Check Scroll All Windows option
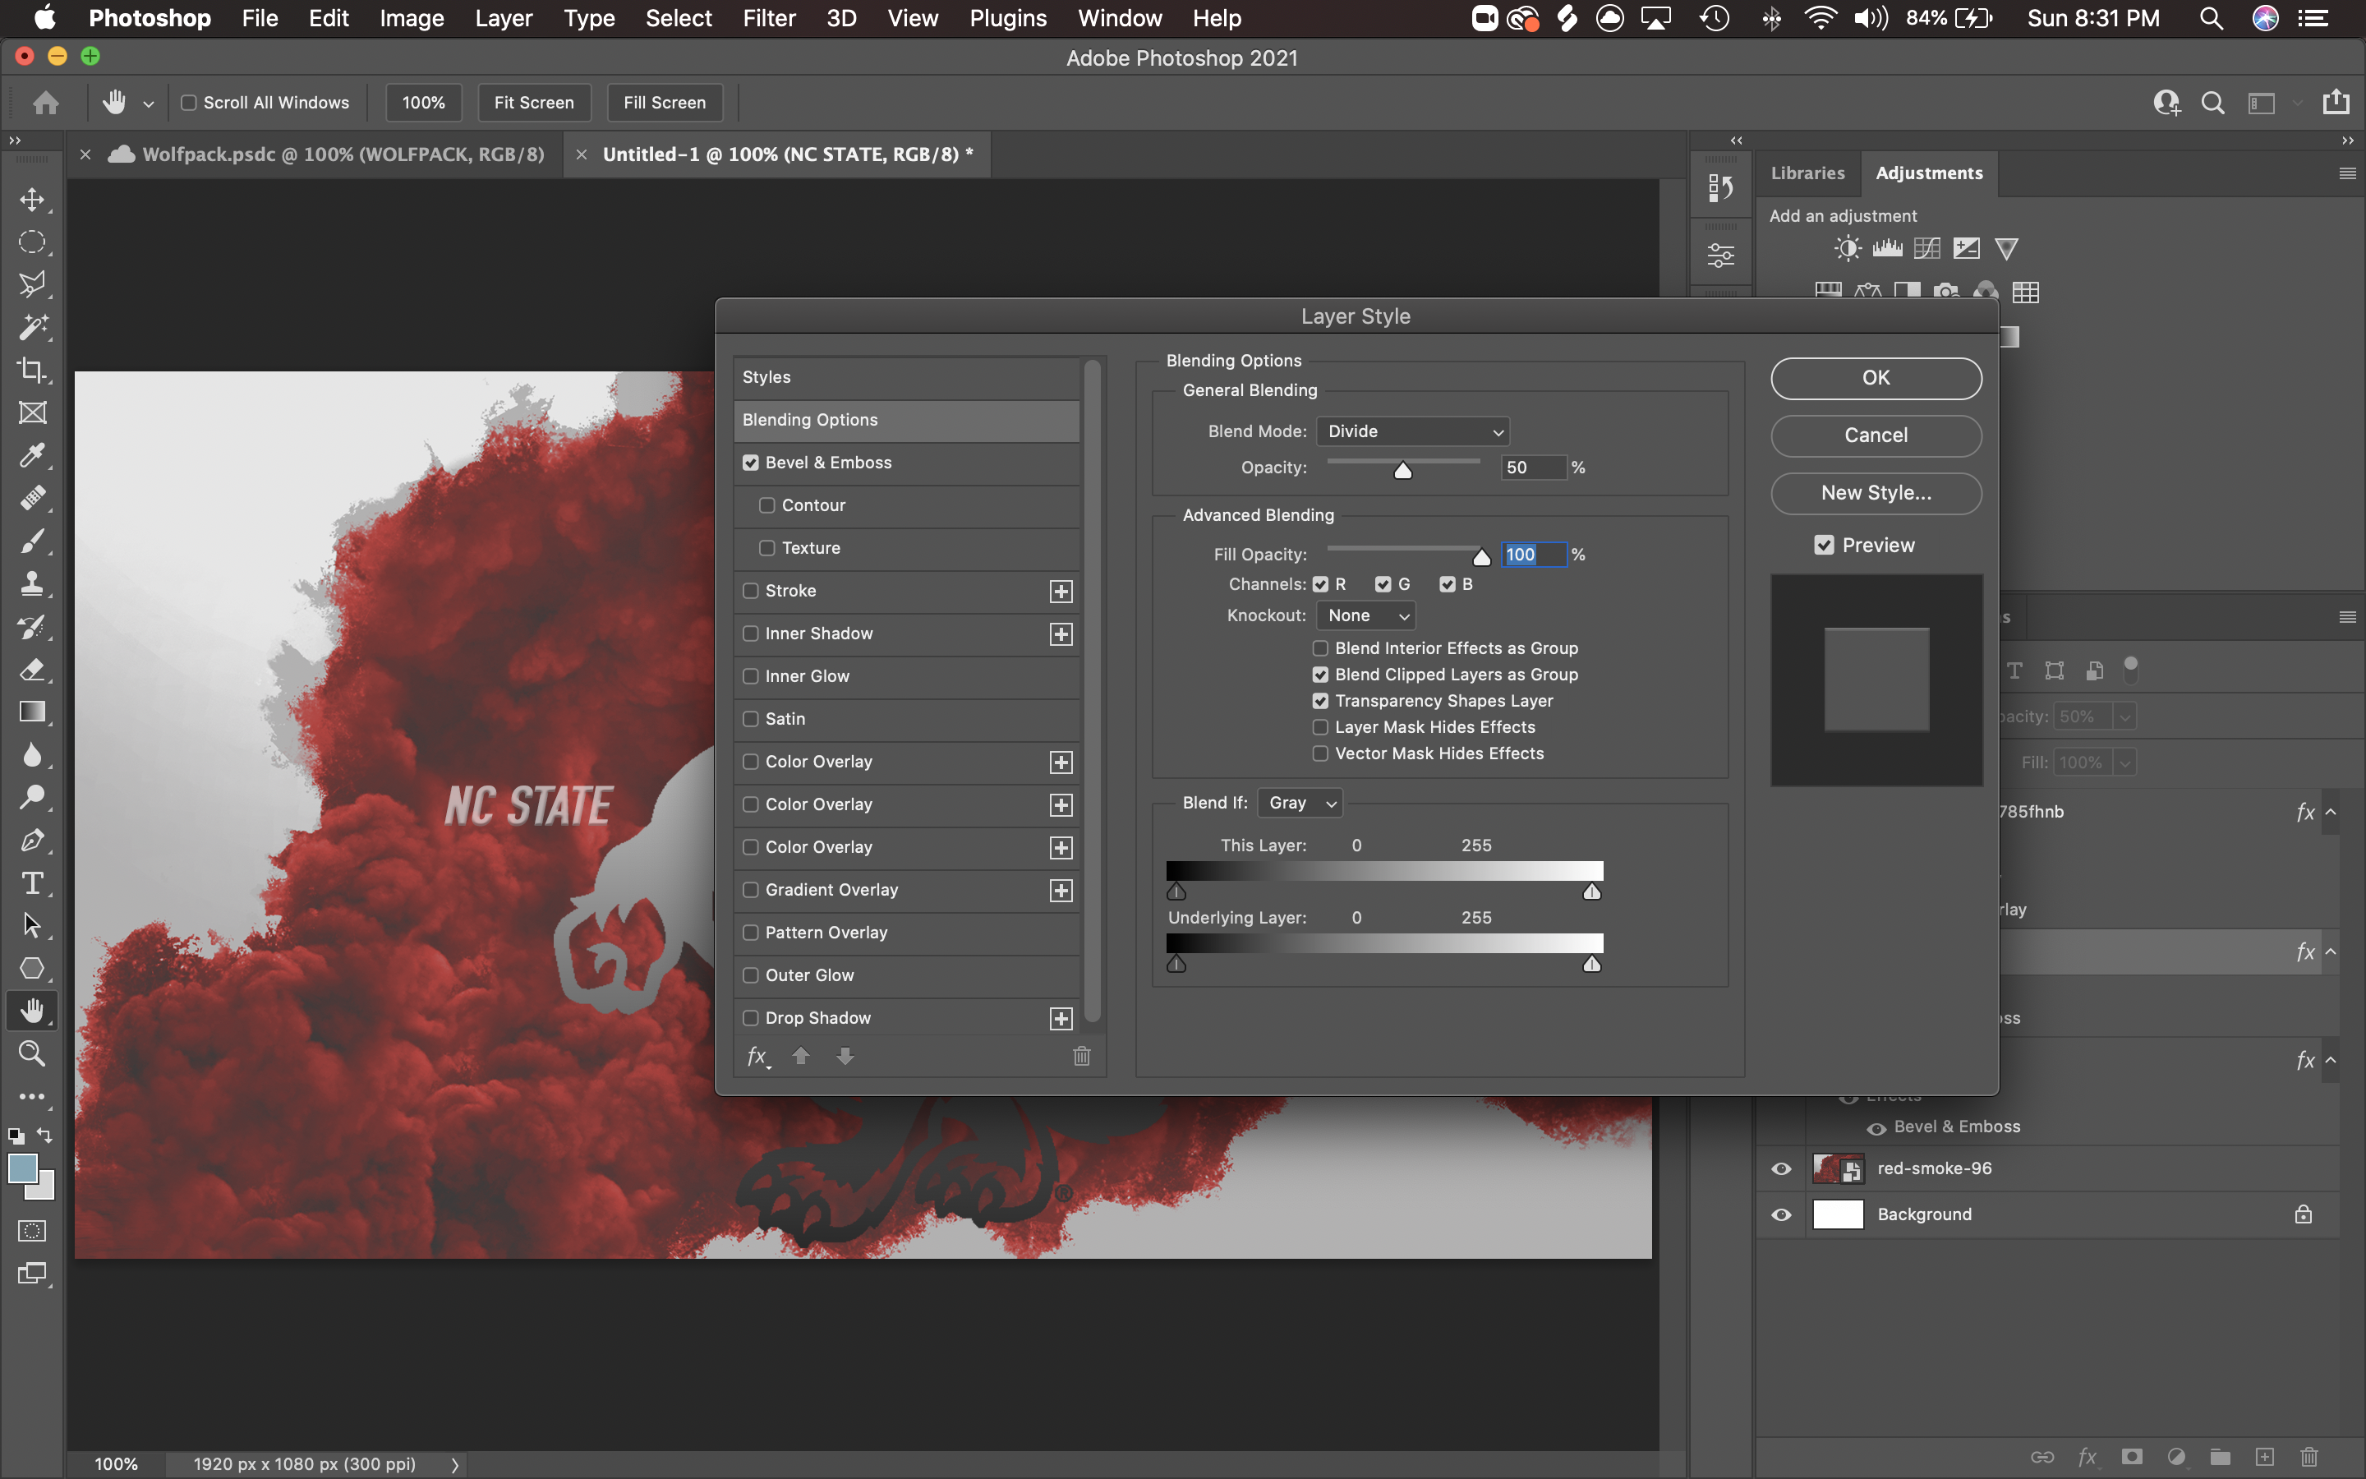The image size is (2366, 1479). (x=189, y=103)
